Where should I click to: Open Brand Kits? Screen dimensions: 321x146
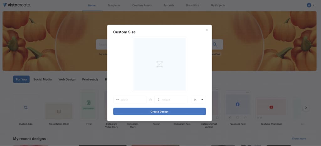tap(192, 5)
